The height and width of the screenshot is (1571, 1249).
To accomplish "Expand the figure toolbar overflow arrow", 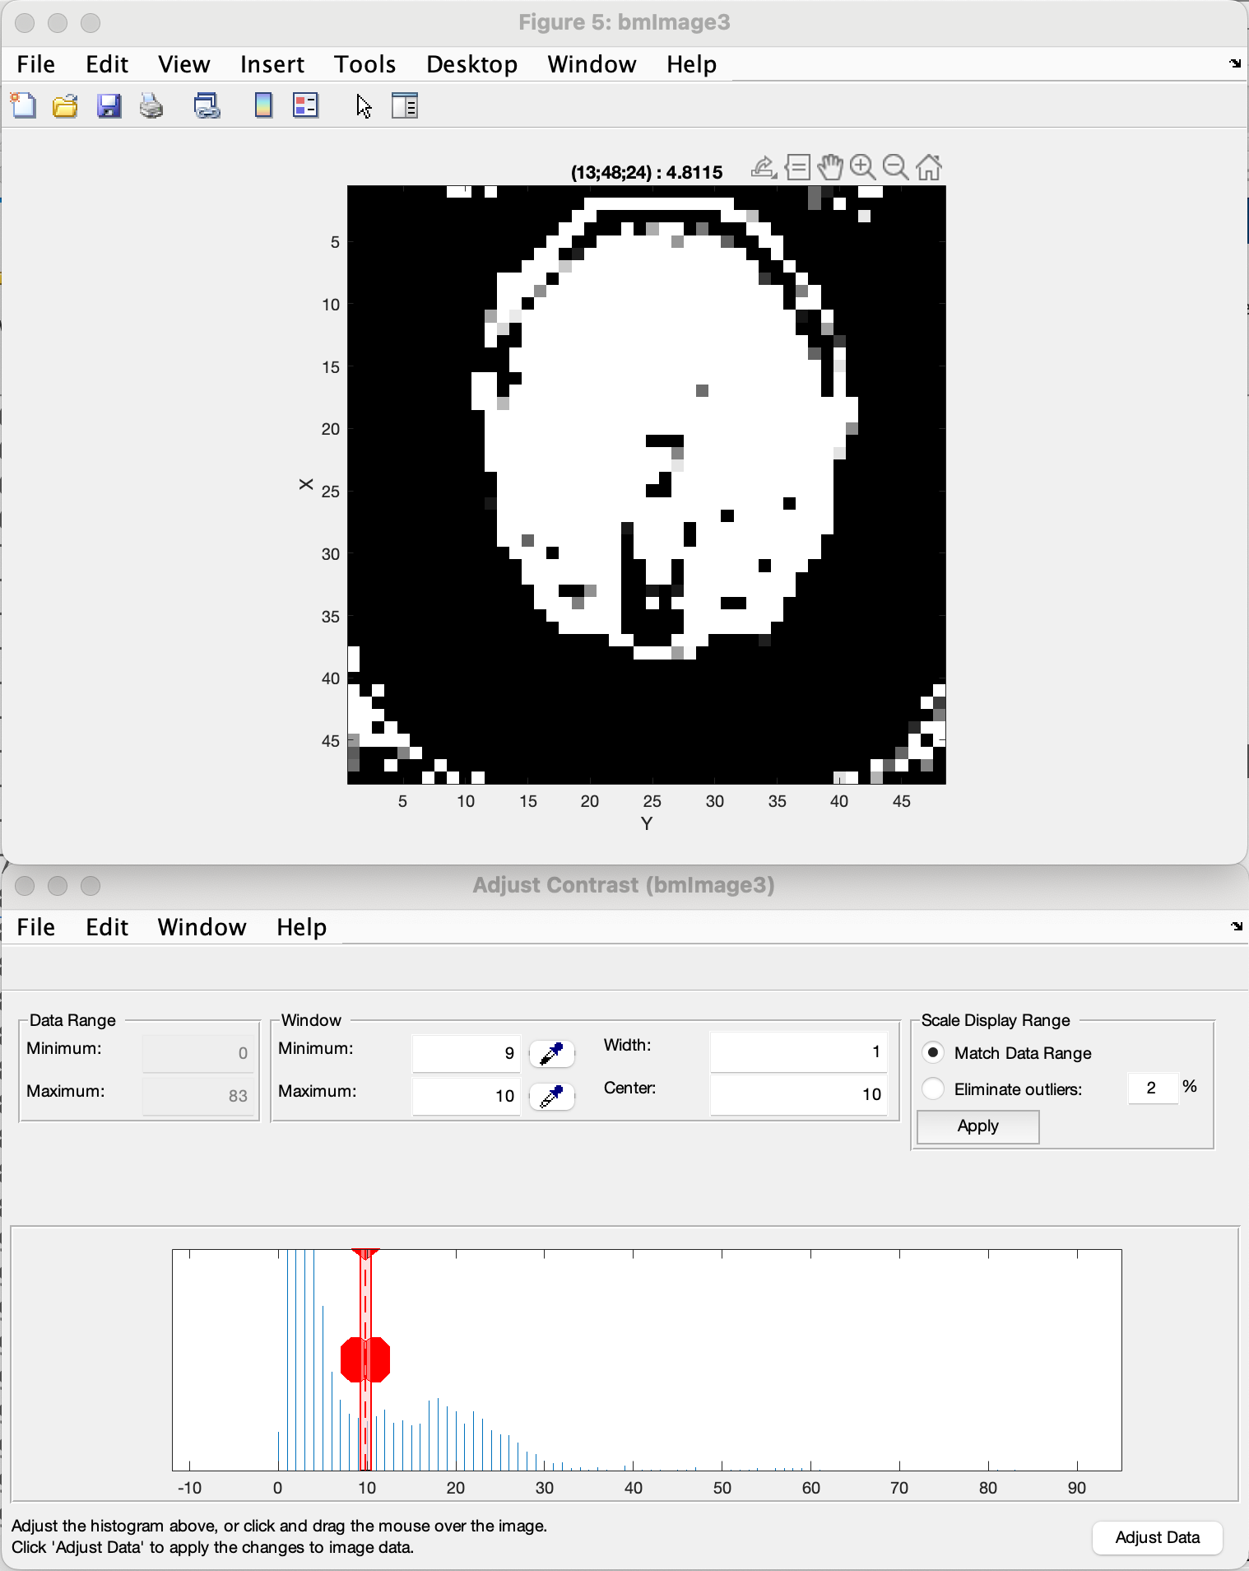I will tap(1235, 63).
